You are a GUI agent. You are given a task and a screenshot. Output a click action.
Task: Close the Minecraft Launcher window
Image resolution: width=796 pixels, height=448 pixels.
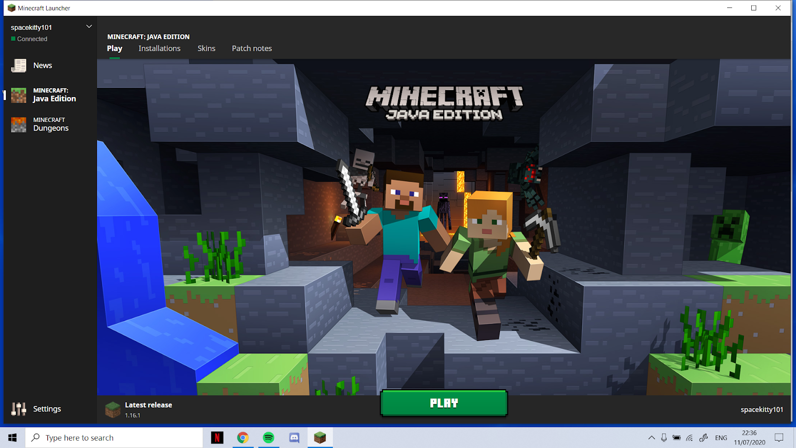[x=778, y=8]
